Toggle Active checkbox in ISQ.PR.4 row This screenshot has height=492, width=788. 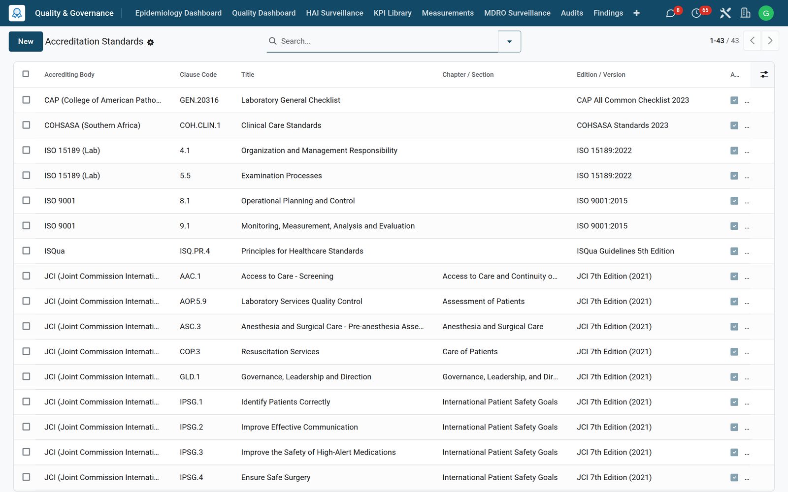point(734,251)
